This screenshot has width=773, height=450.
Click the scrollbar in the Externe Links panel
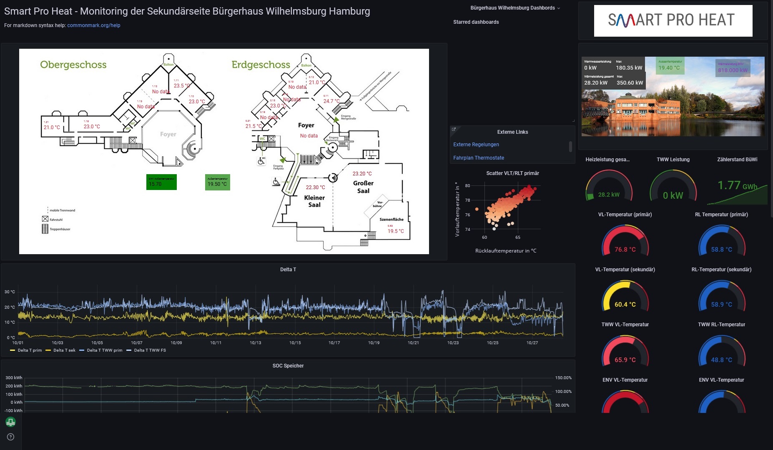tap(570, 146)
